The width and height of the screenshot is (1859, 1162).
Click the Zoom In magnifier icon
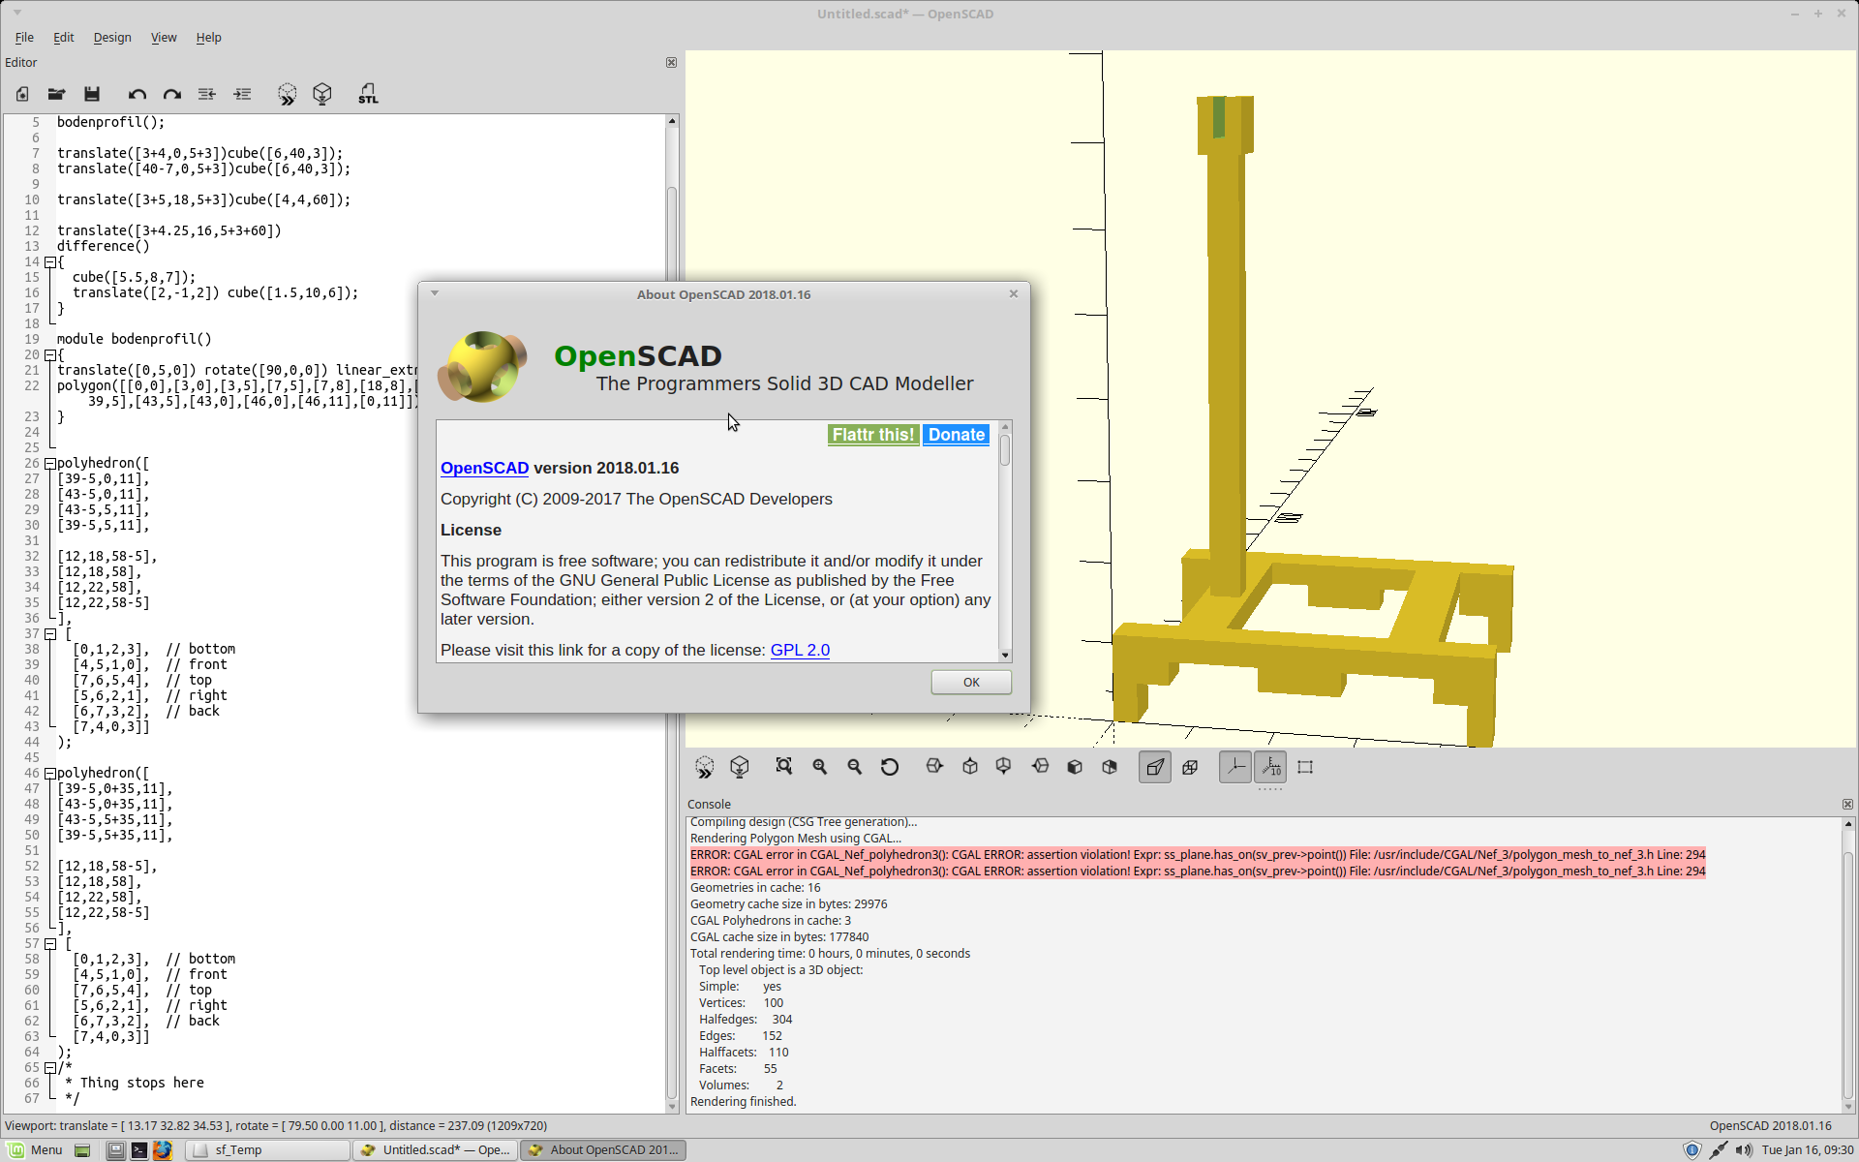(x=819, y=767)
